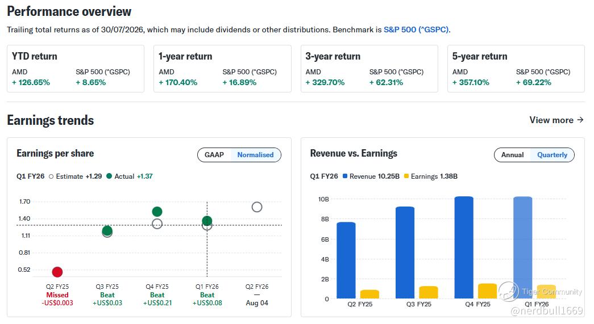Click the Q2 FY26 axis label in the EPS chart
The image size is (594, 324).
[x=257, y=287]
